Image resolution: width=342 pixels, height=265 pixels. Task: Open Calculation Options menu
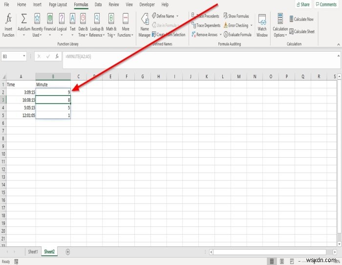coord(280,25)
